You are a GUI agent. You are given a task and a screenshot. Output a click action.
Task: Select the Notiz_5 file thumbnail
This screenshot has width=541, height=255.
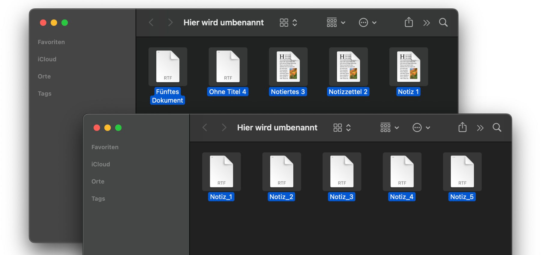coord(462,172)
